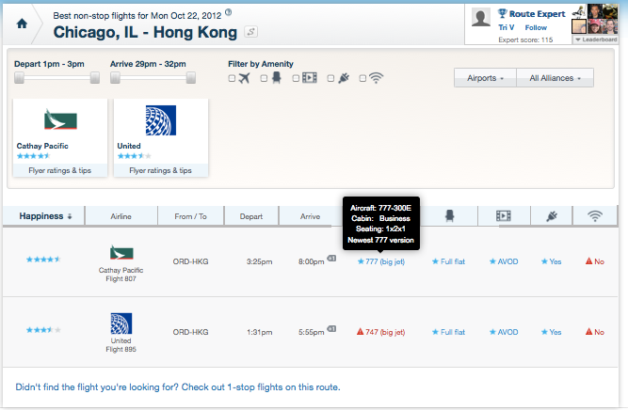Image resolution: width=628 pixels, height=410 pixels.
Task: Click the United globe logo card
Action: pyautogui.click(x=161, y=120)
